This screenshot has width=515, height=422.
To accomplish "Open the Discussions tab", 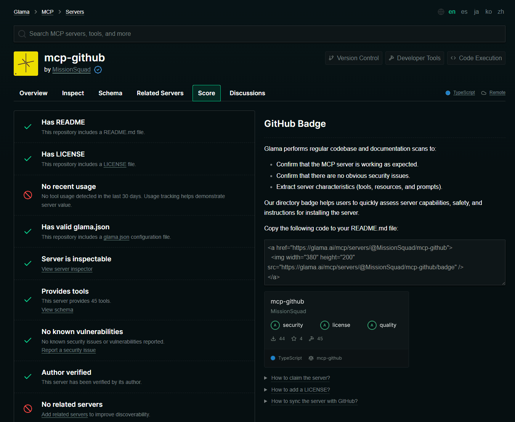I will [x=247, y=93].
